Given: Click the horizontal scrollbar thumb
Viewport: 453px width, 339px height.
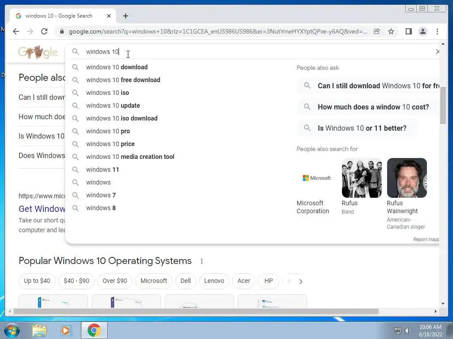Looking at the screenshot, I should coord(196,311).
